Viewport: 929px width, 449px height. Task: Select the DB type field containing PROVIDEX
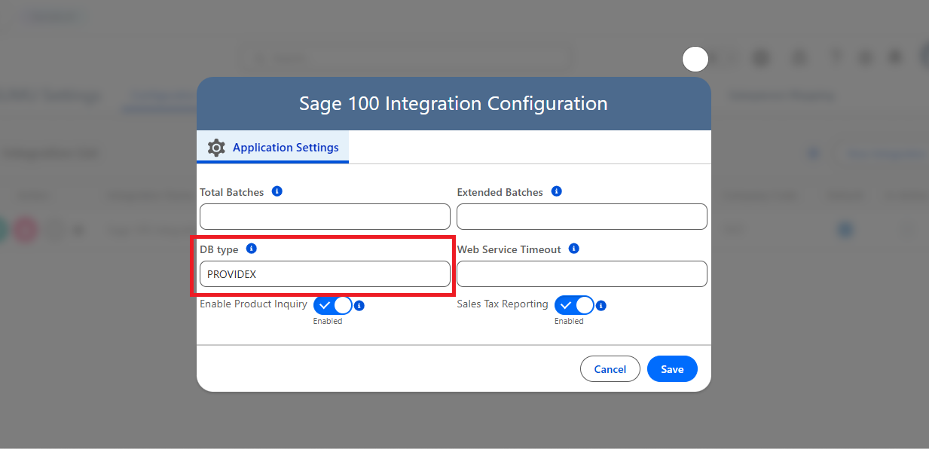pos(325,274)
